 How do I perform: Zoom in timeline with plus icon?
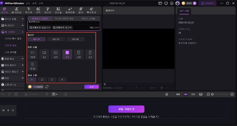coord(232,94)
